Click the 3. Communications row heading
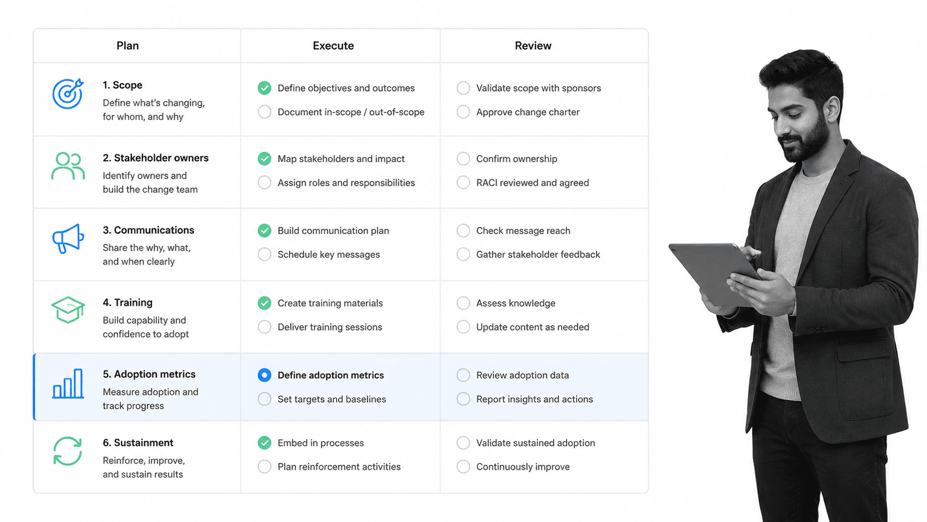 pyautogui.click(x=149, y=230)
